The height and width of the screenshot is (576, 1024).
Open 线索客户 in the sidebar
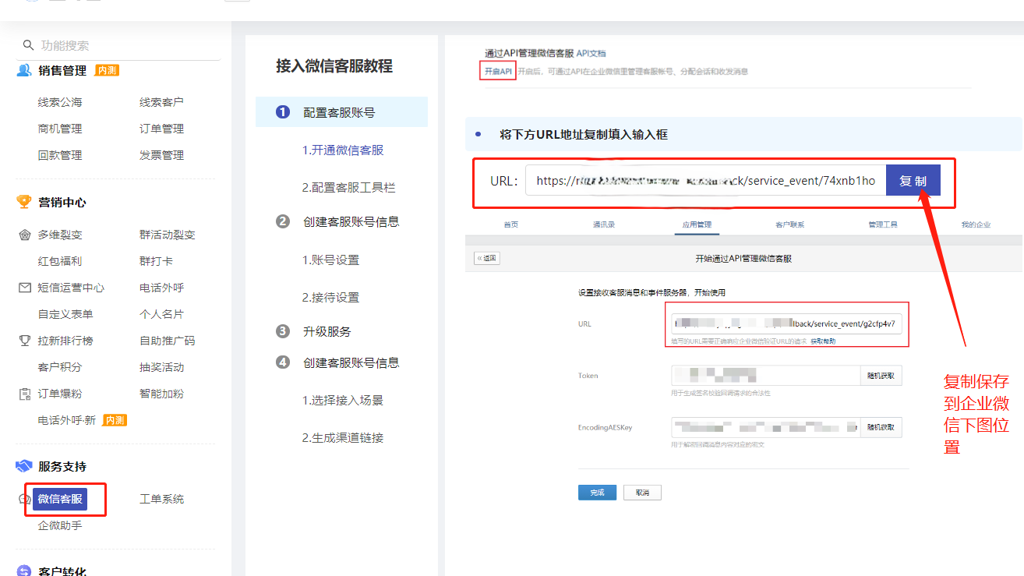click(x=161, y=102)
